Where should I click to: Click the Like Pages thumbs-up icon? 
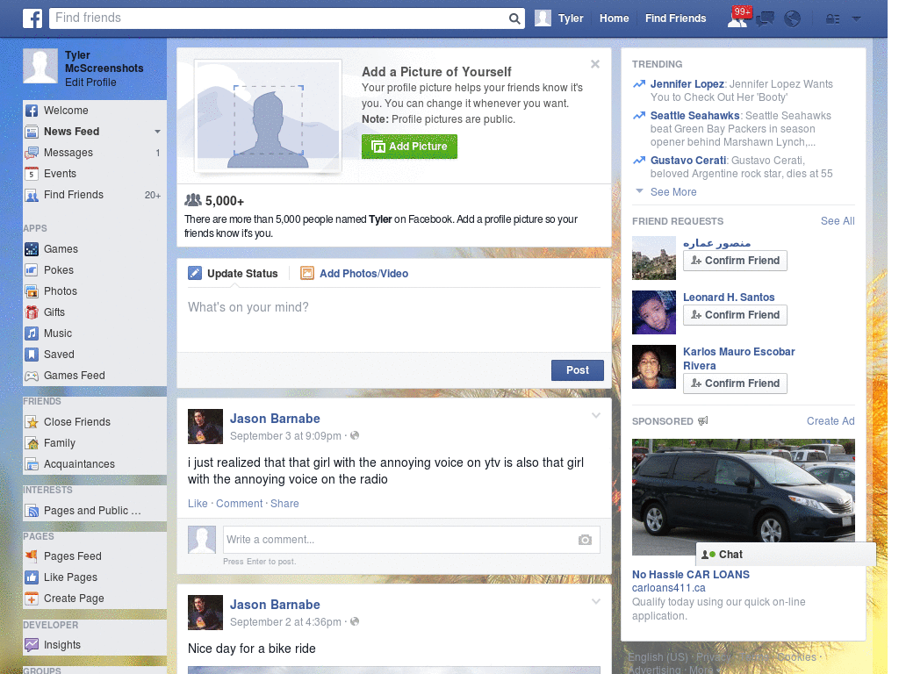tap(32, 577)
